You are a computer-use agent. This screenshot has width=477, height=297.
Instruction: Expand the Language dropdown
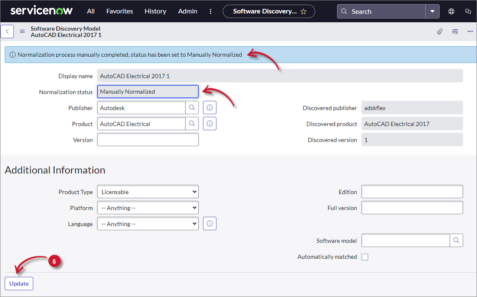148,224
